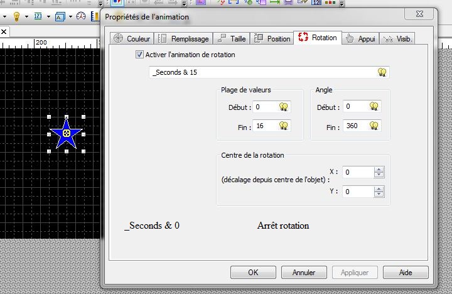Open dropdown arrow beside text label tool
Viewport: 452px width, 294px height.
(x=70, y=16)
